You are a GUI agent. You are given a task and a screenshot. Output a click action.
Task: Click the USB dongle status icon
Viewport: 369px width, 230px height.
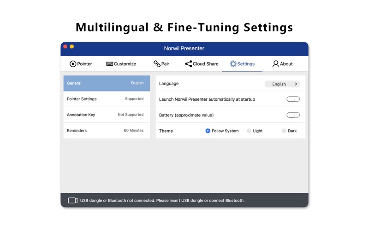pyautogui.click(x=73, y=201)
